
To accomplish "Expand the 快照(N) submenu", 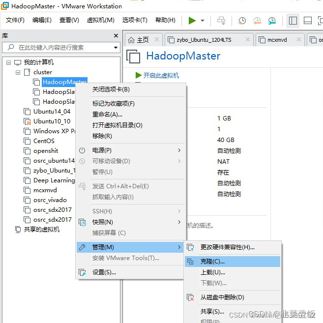I will coord(131,222).
